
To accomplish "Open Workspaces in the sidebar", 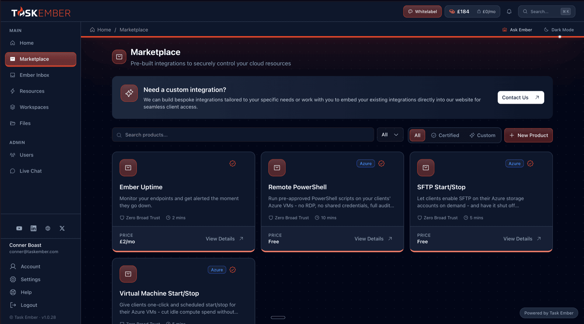I will (x=40, y=107).
